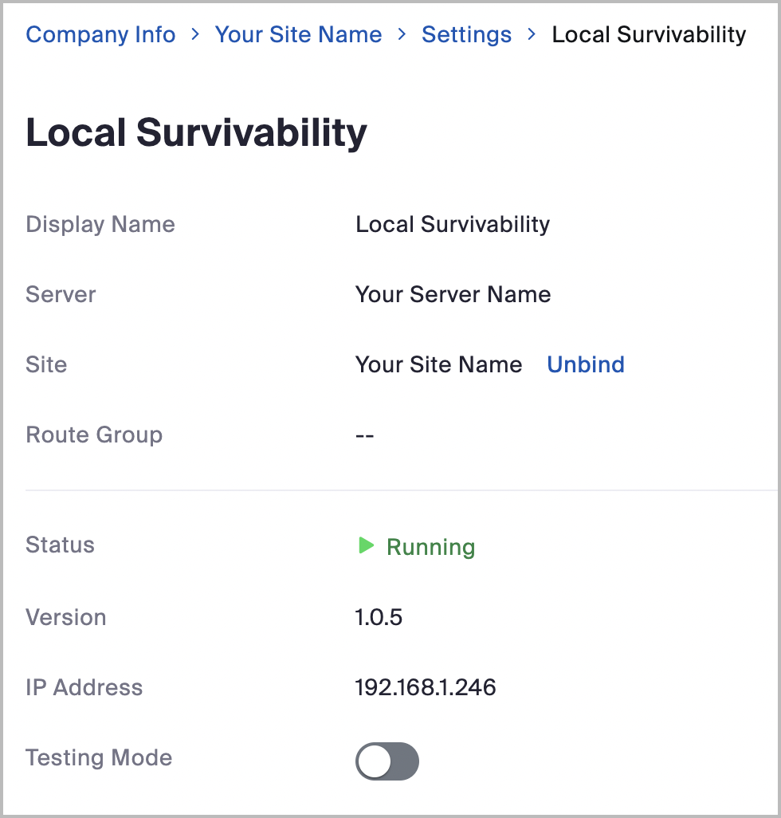Click the Your Server Name value
The image size is (781, 818).
(453, 294)
